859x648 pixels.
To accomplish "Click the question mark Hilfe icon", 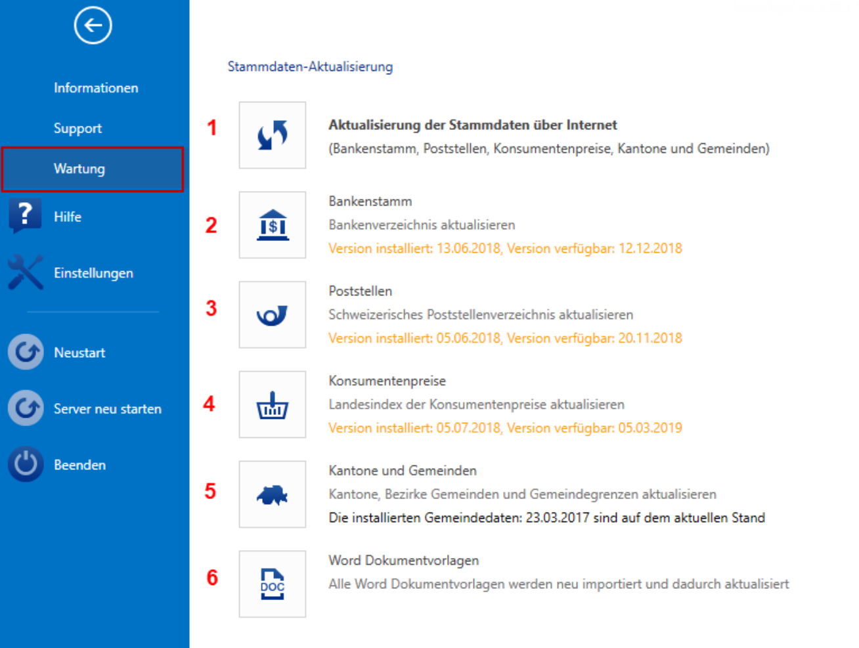I will 25,215.
